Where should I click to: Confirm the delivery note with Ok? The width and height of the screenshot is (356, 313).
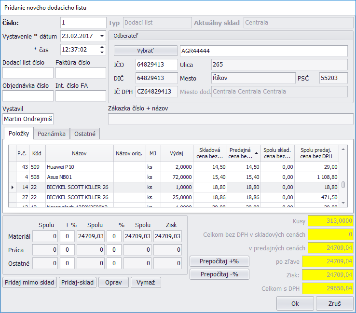tap(295, 303)
